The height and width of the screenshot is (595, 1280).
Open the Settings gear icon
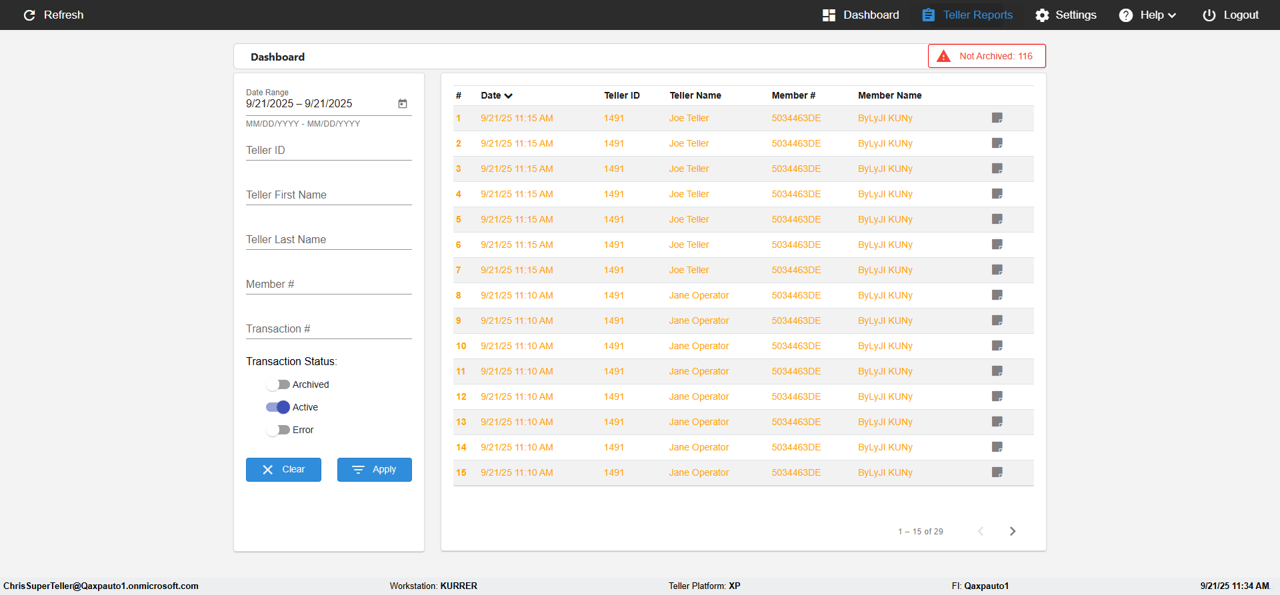point(1042,15)
